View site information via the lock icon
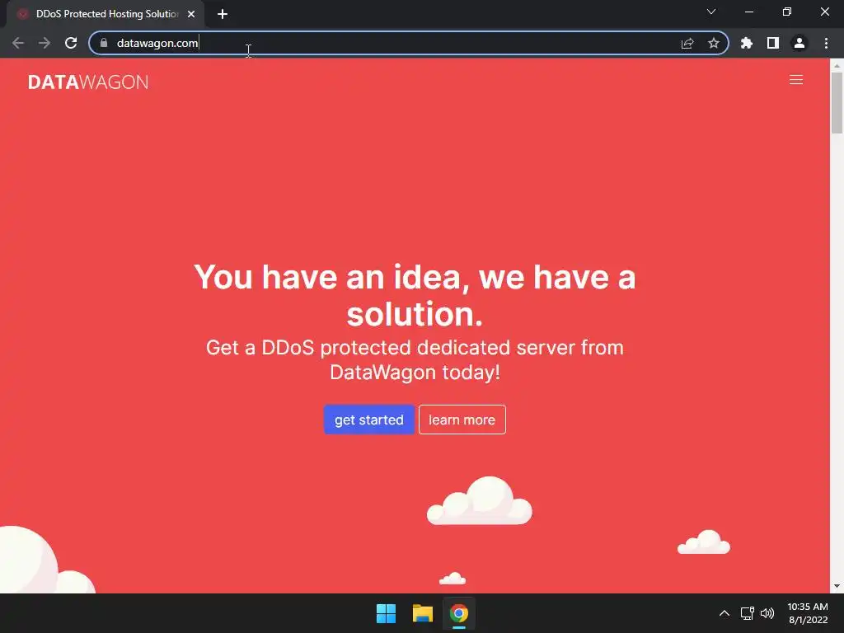Image resolution: width=844 pixels, height=633 pixels. 104,43
